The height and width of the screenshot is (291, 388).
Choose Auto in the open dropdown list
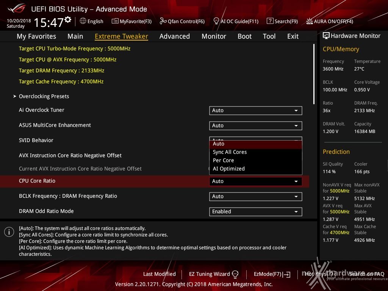click(x=256, y=144)
